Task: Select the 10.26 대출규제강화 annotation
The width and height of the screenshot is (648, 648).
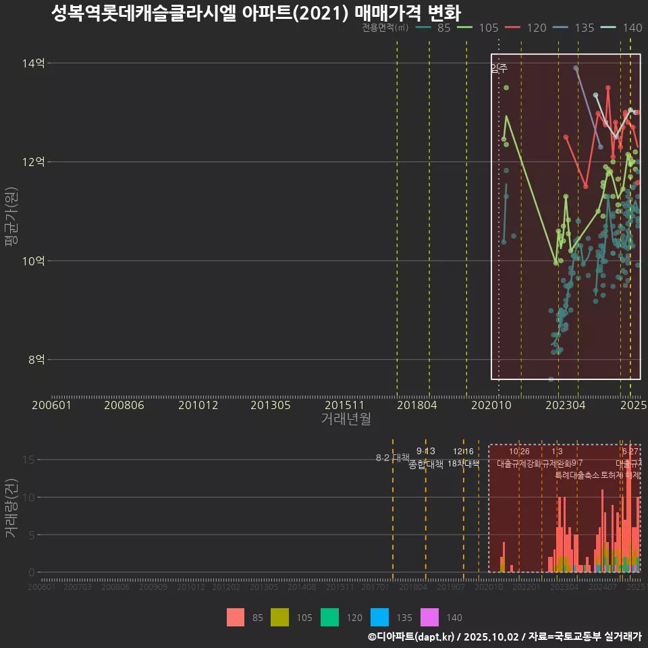Action: pos(519,458)
